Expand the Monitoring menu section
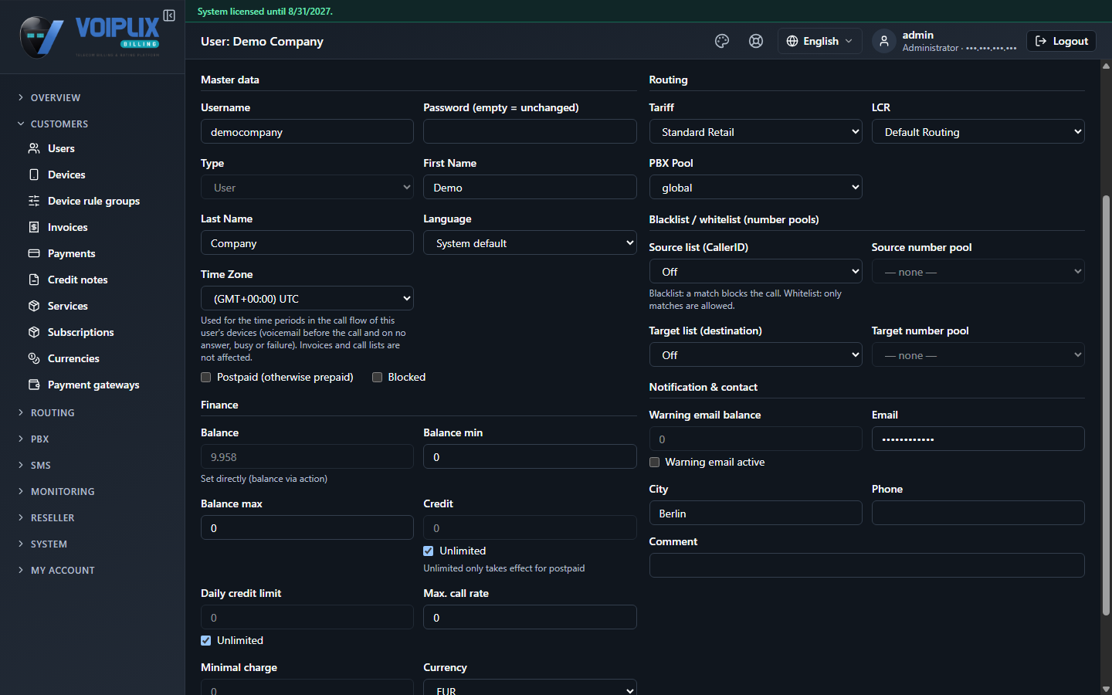Image resolution: width=1112 pixels, height=695 pixels. pos(63,492)
